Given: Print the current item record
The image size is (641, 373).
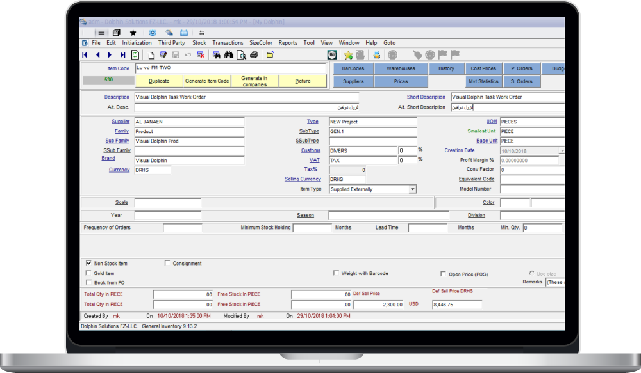Looking at the screenshot, I should click(254, 55).
